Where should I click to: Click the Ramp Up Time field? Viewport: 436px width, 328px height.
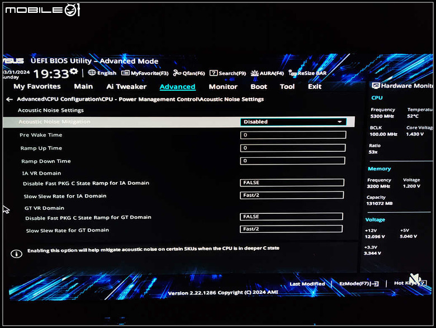point(293,148)
